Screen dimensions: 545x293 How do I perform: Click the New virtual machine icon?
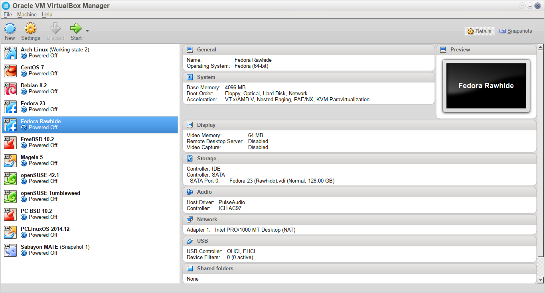10,28
